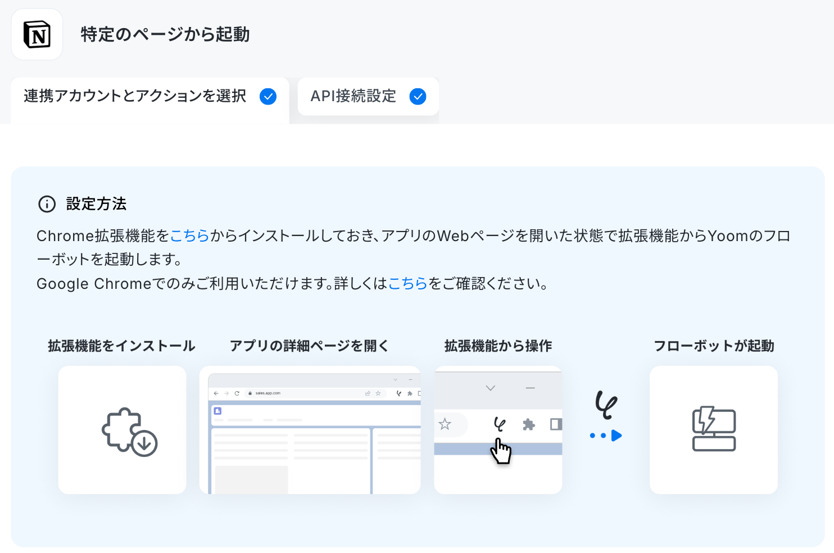Click the star bookmark icon in illustration
Screen dimensions: 834x553
(x=445, y=424)
